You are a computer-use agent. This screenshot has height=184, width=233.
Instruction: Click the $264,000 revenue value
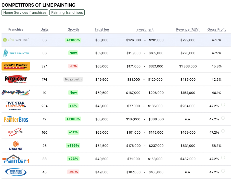[188, 106]
